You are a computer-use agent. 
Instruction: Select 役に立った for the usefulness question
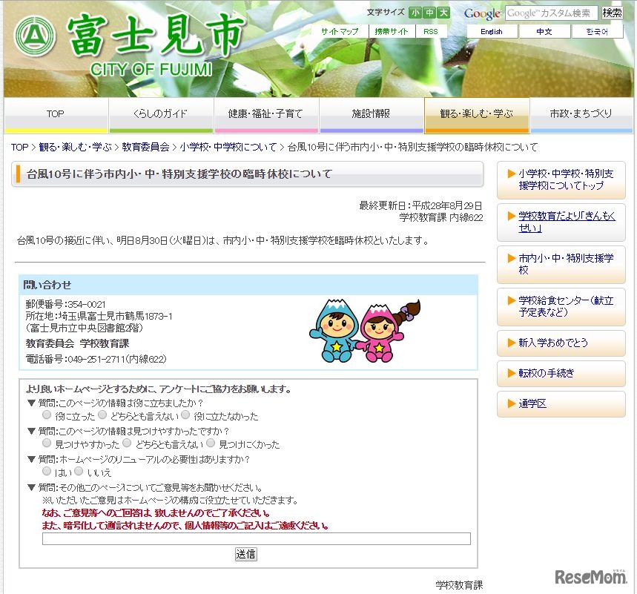(x=47, y=415)
